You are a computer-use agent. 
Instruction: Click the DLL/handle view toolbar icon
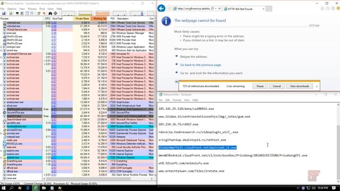point(32,13)
